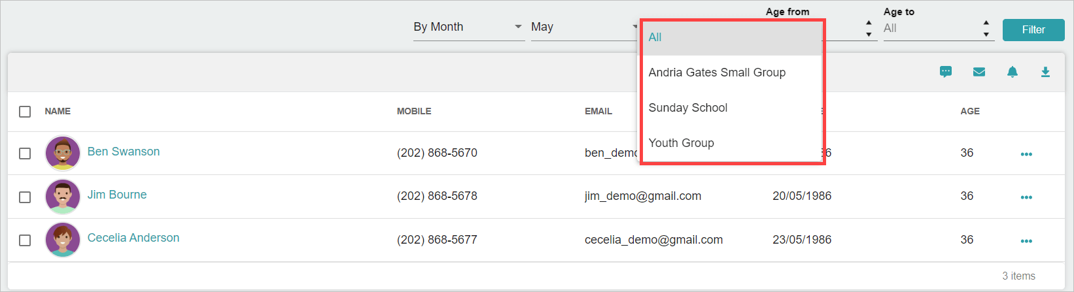Click birth date 20/05/1986

[x=802, y=196]
